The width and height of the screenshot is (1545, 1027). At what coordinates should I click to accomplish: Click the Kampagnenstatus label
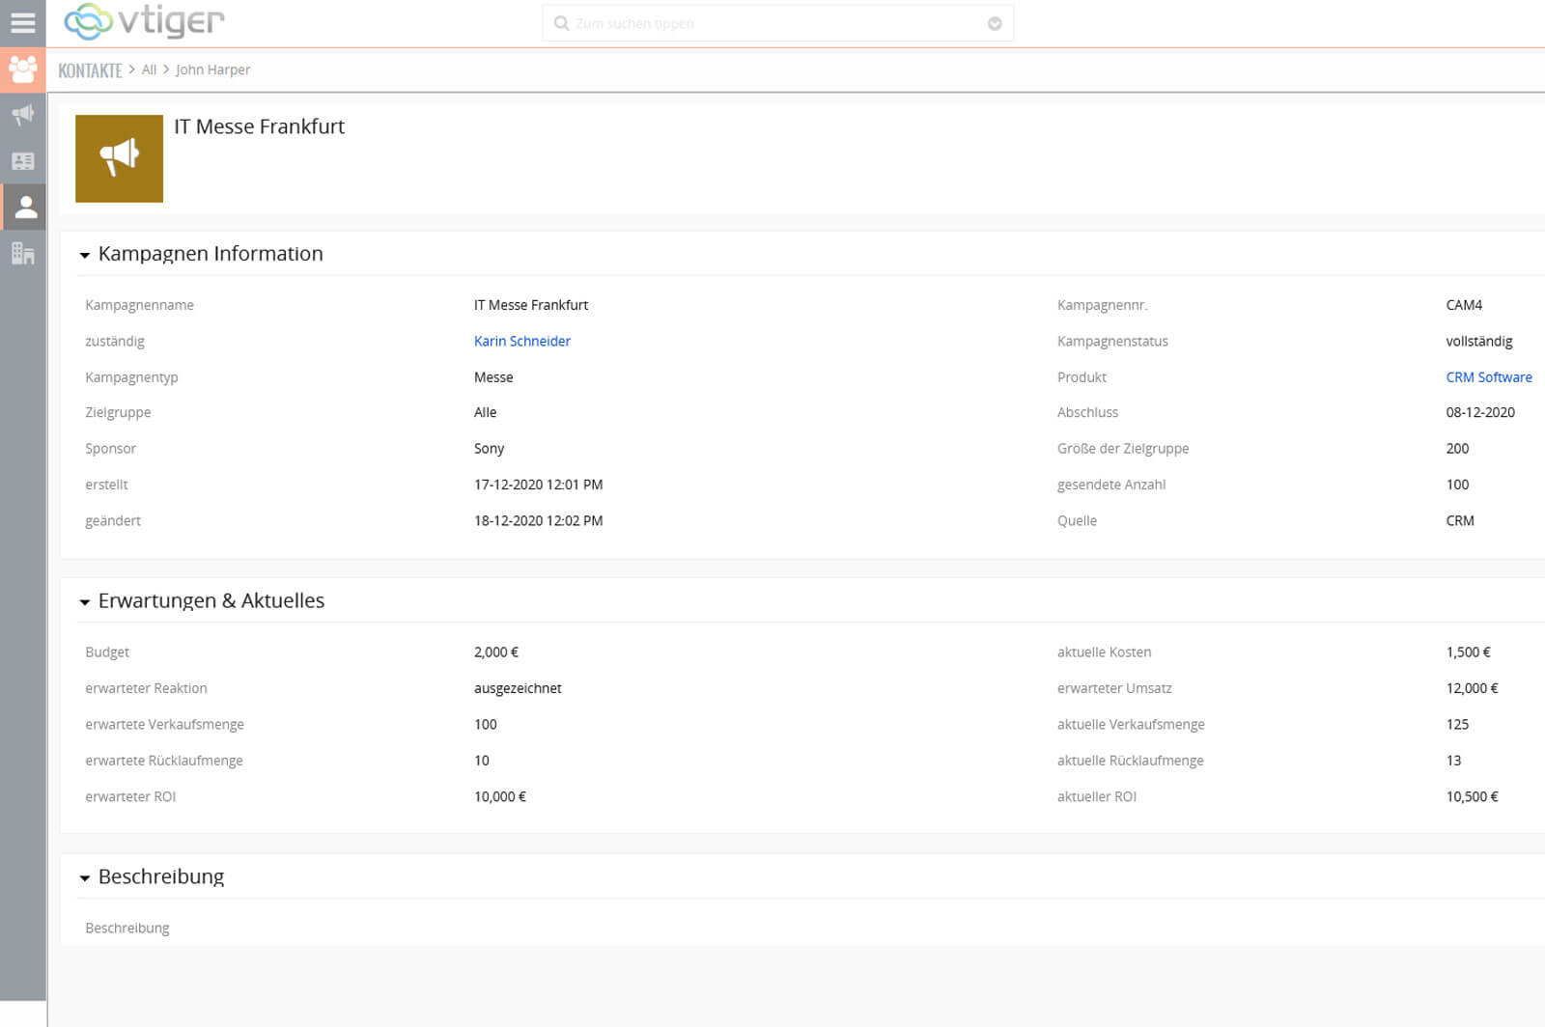[x=1112, y=341]
